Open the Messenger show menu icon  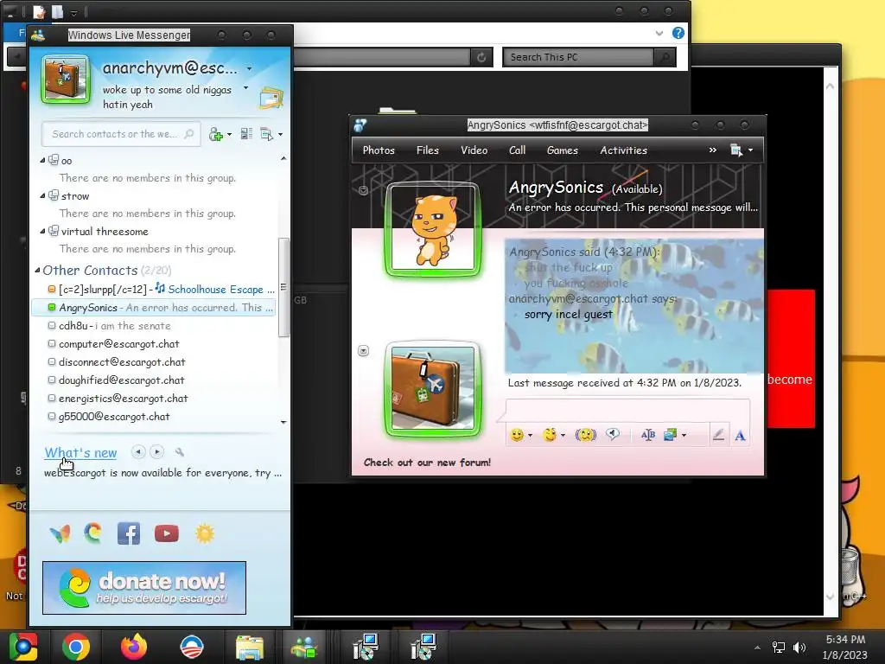(267, 134)
